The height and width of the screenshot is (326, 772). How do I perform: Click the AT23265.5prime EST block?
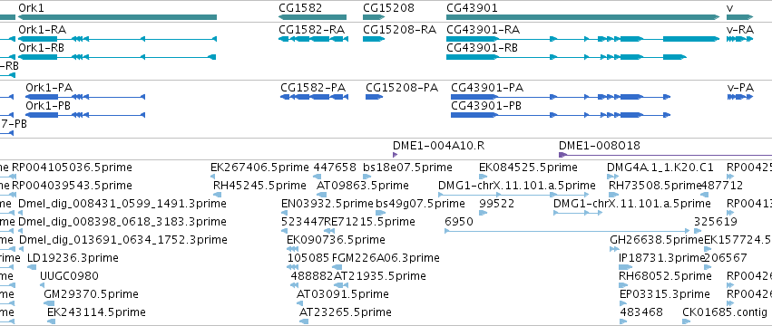304,321
